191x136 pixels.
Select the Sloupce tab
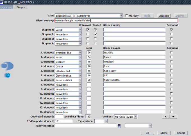(x=21, y=7)
